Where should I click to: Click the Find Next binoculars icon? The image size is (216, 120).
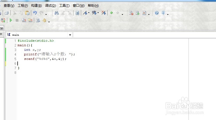[63, 13]
